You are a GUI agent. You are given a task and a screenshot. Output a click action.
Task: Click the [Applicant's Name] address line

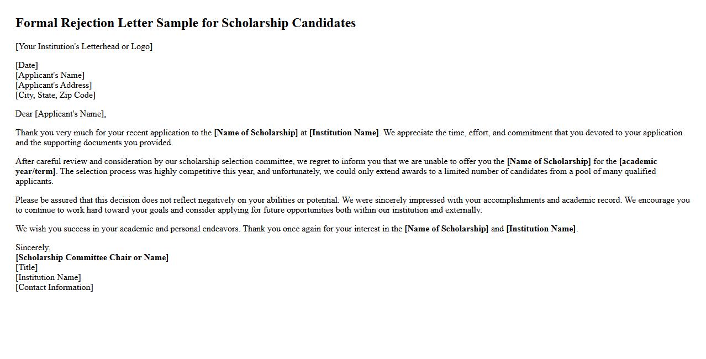[x=50, y=75]
